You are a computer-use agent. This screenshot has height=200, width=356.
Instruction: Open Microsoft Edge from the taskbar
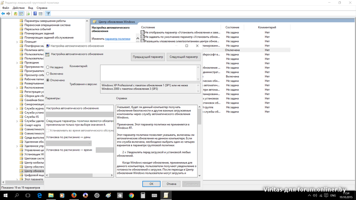39,195
